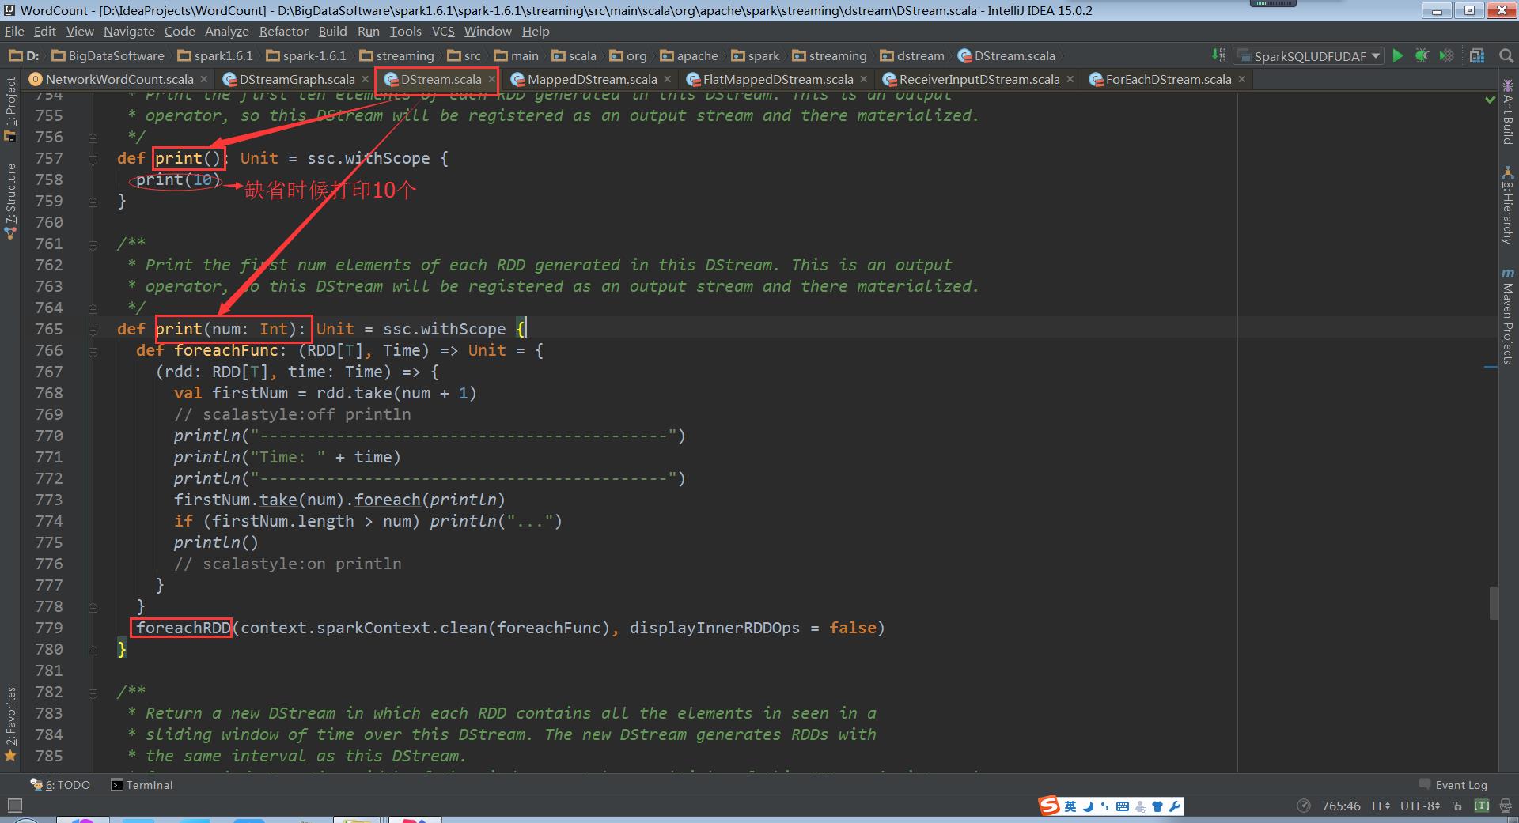This screenshot has height=823, width=1519.
Task: Open the Terminal tool window
Action: tap(142, 785)
